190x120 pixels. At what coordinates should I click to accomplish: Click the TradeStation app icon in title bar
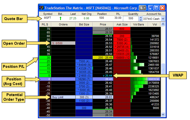pyautogui.click(x=41, y=8)
